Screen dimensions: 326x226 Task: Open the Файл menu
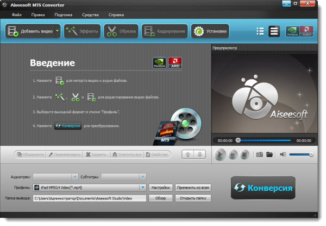pos(17,15)
